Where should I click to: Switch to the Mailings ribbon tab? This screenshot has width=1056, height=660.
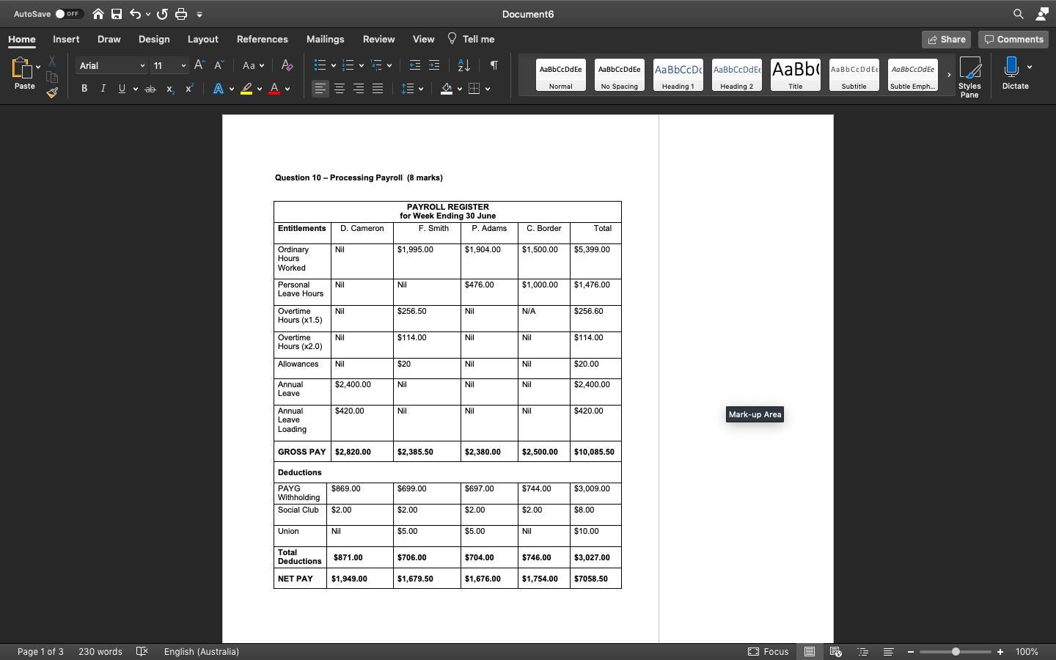(x=325, y=39)
